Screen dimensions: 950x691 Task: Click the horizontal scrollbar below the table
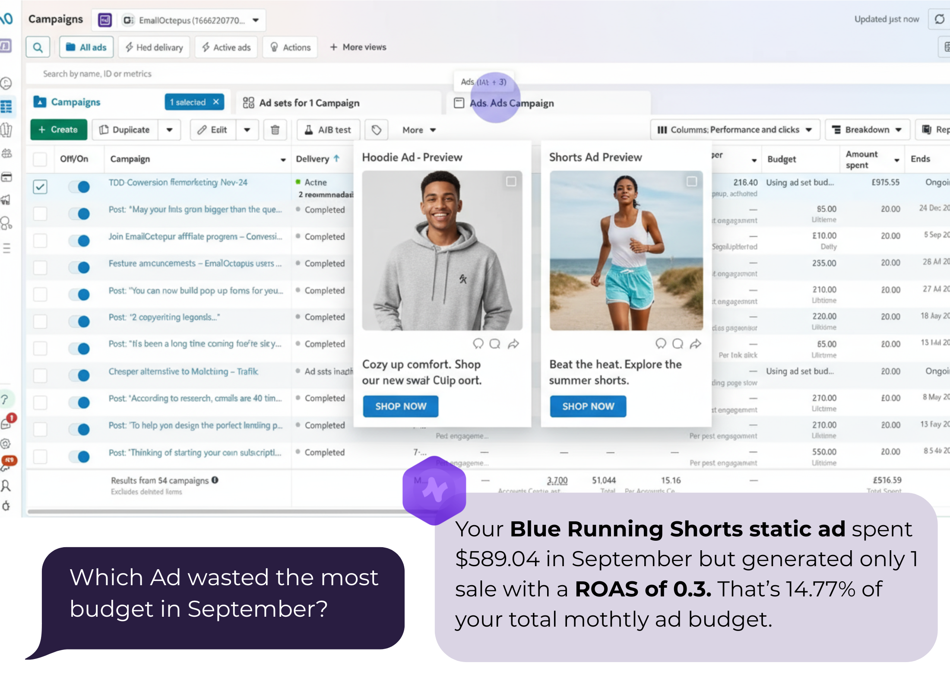[x=216, y=512]
